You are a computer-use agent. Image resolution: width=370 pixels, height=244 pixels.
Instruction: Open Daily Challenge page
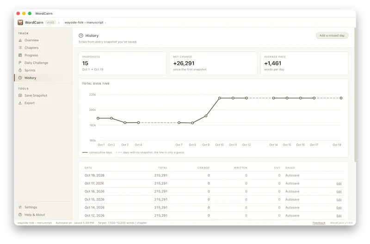[x=43, y=63]
